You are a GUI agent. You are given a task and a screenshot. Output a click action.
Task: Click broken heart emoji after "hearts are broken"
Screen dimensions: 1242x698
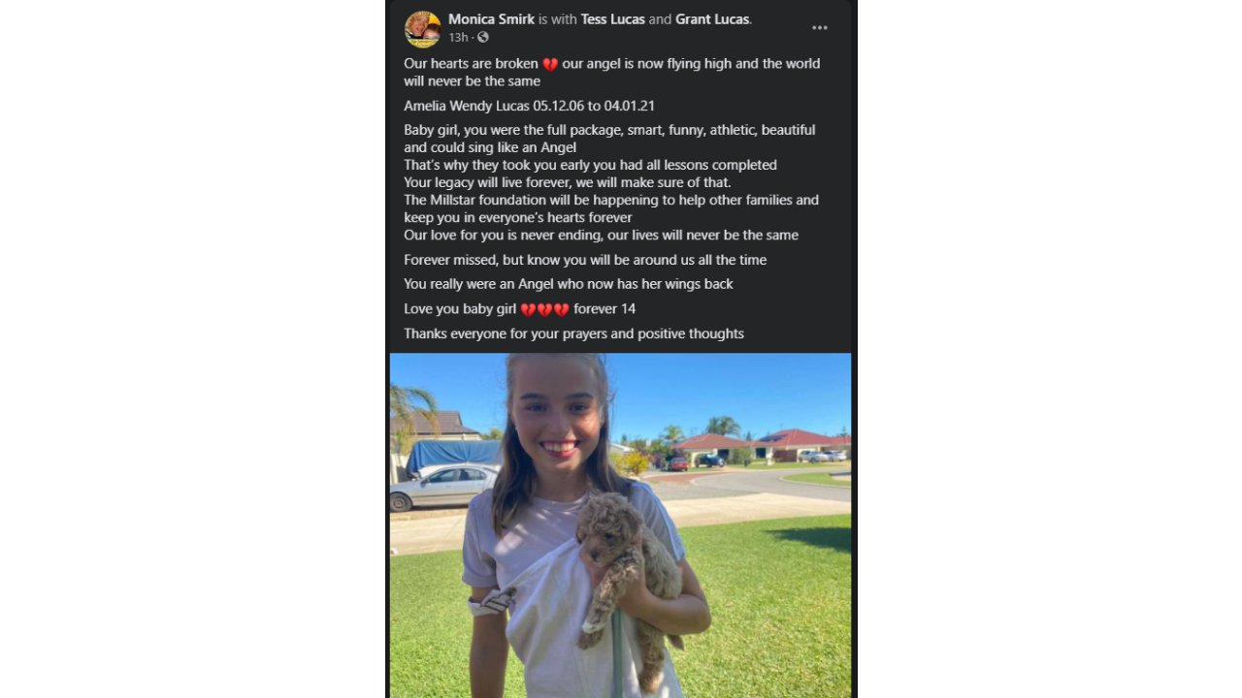pyautogui.click(x=550, y=65)
